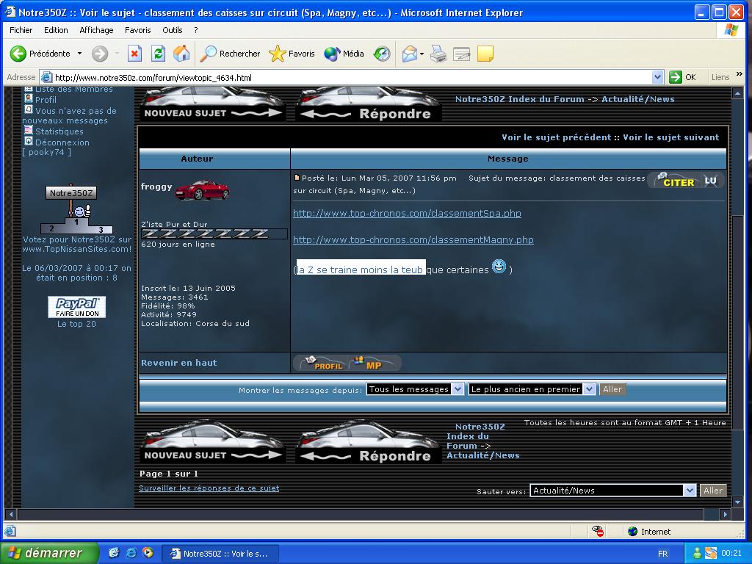Expand the Tous les messages dropdown
The image size is (752, 564).
415,389
